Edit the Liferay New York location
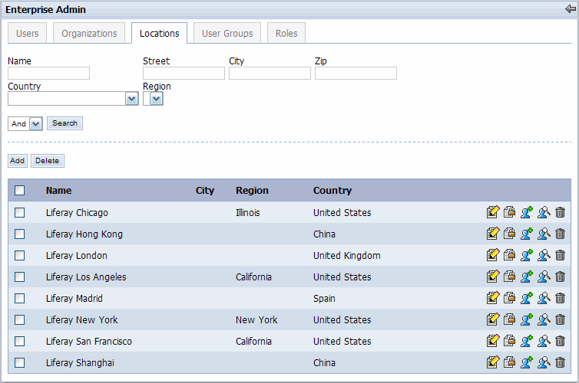 click(493, 319)
